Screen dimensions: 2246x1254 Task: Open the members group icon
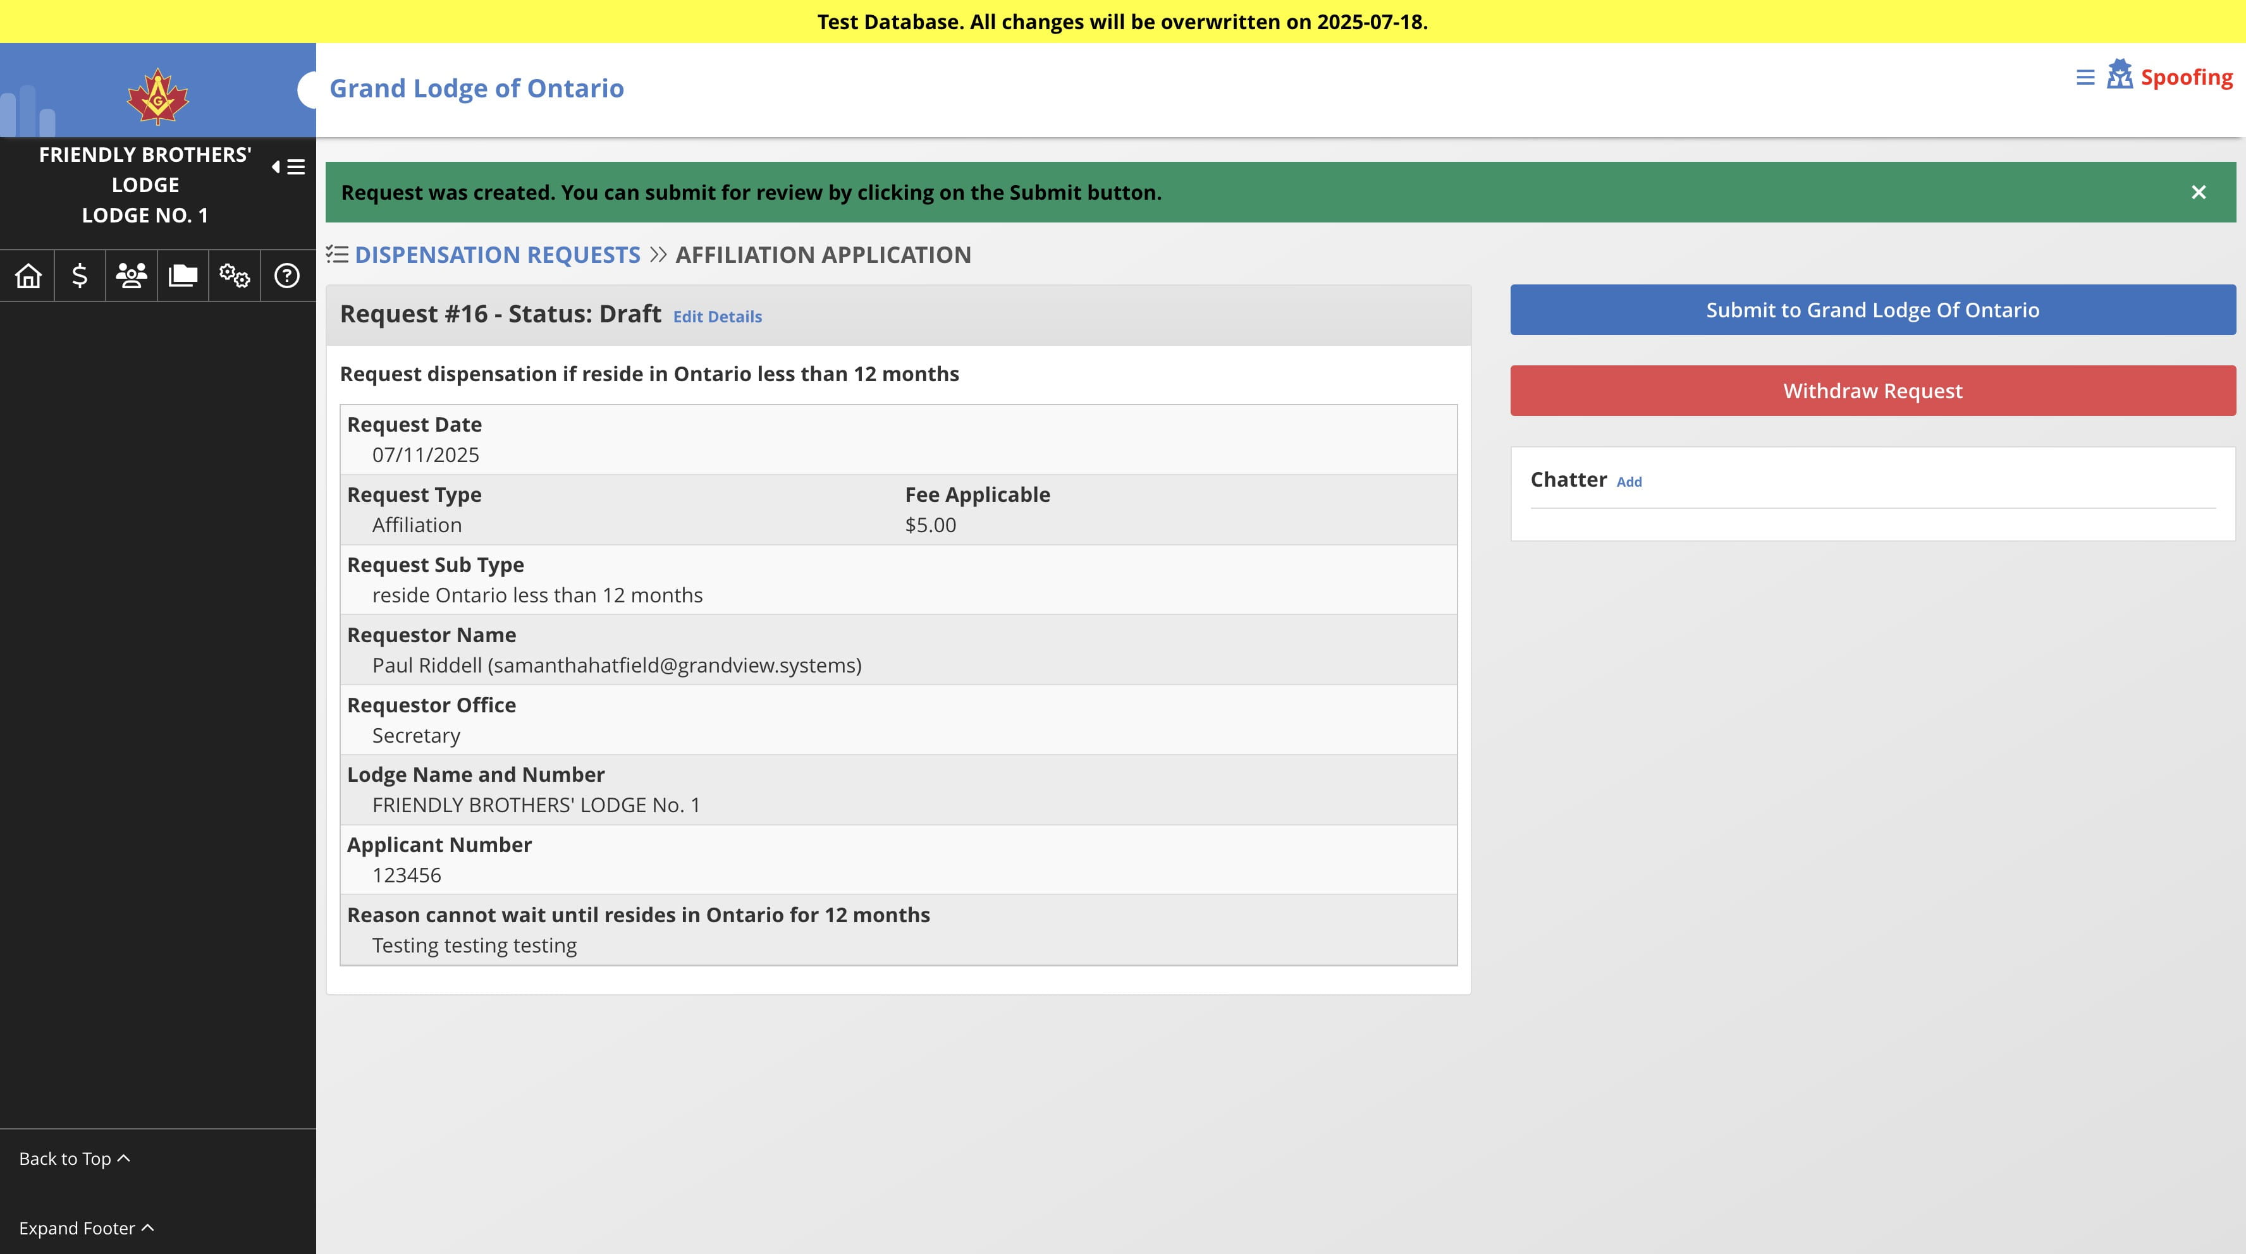[131, 276]
